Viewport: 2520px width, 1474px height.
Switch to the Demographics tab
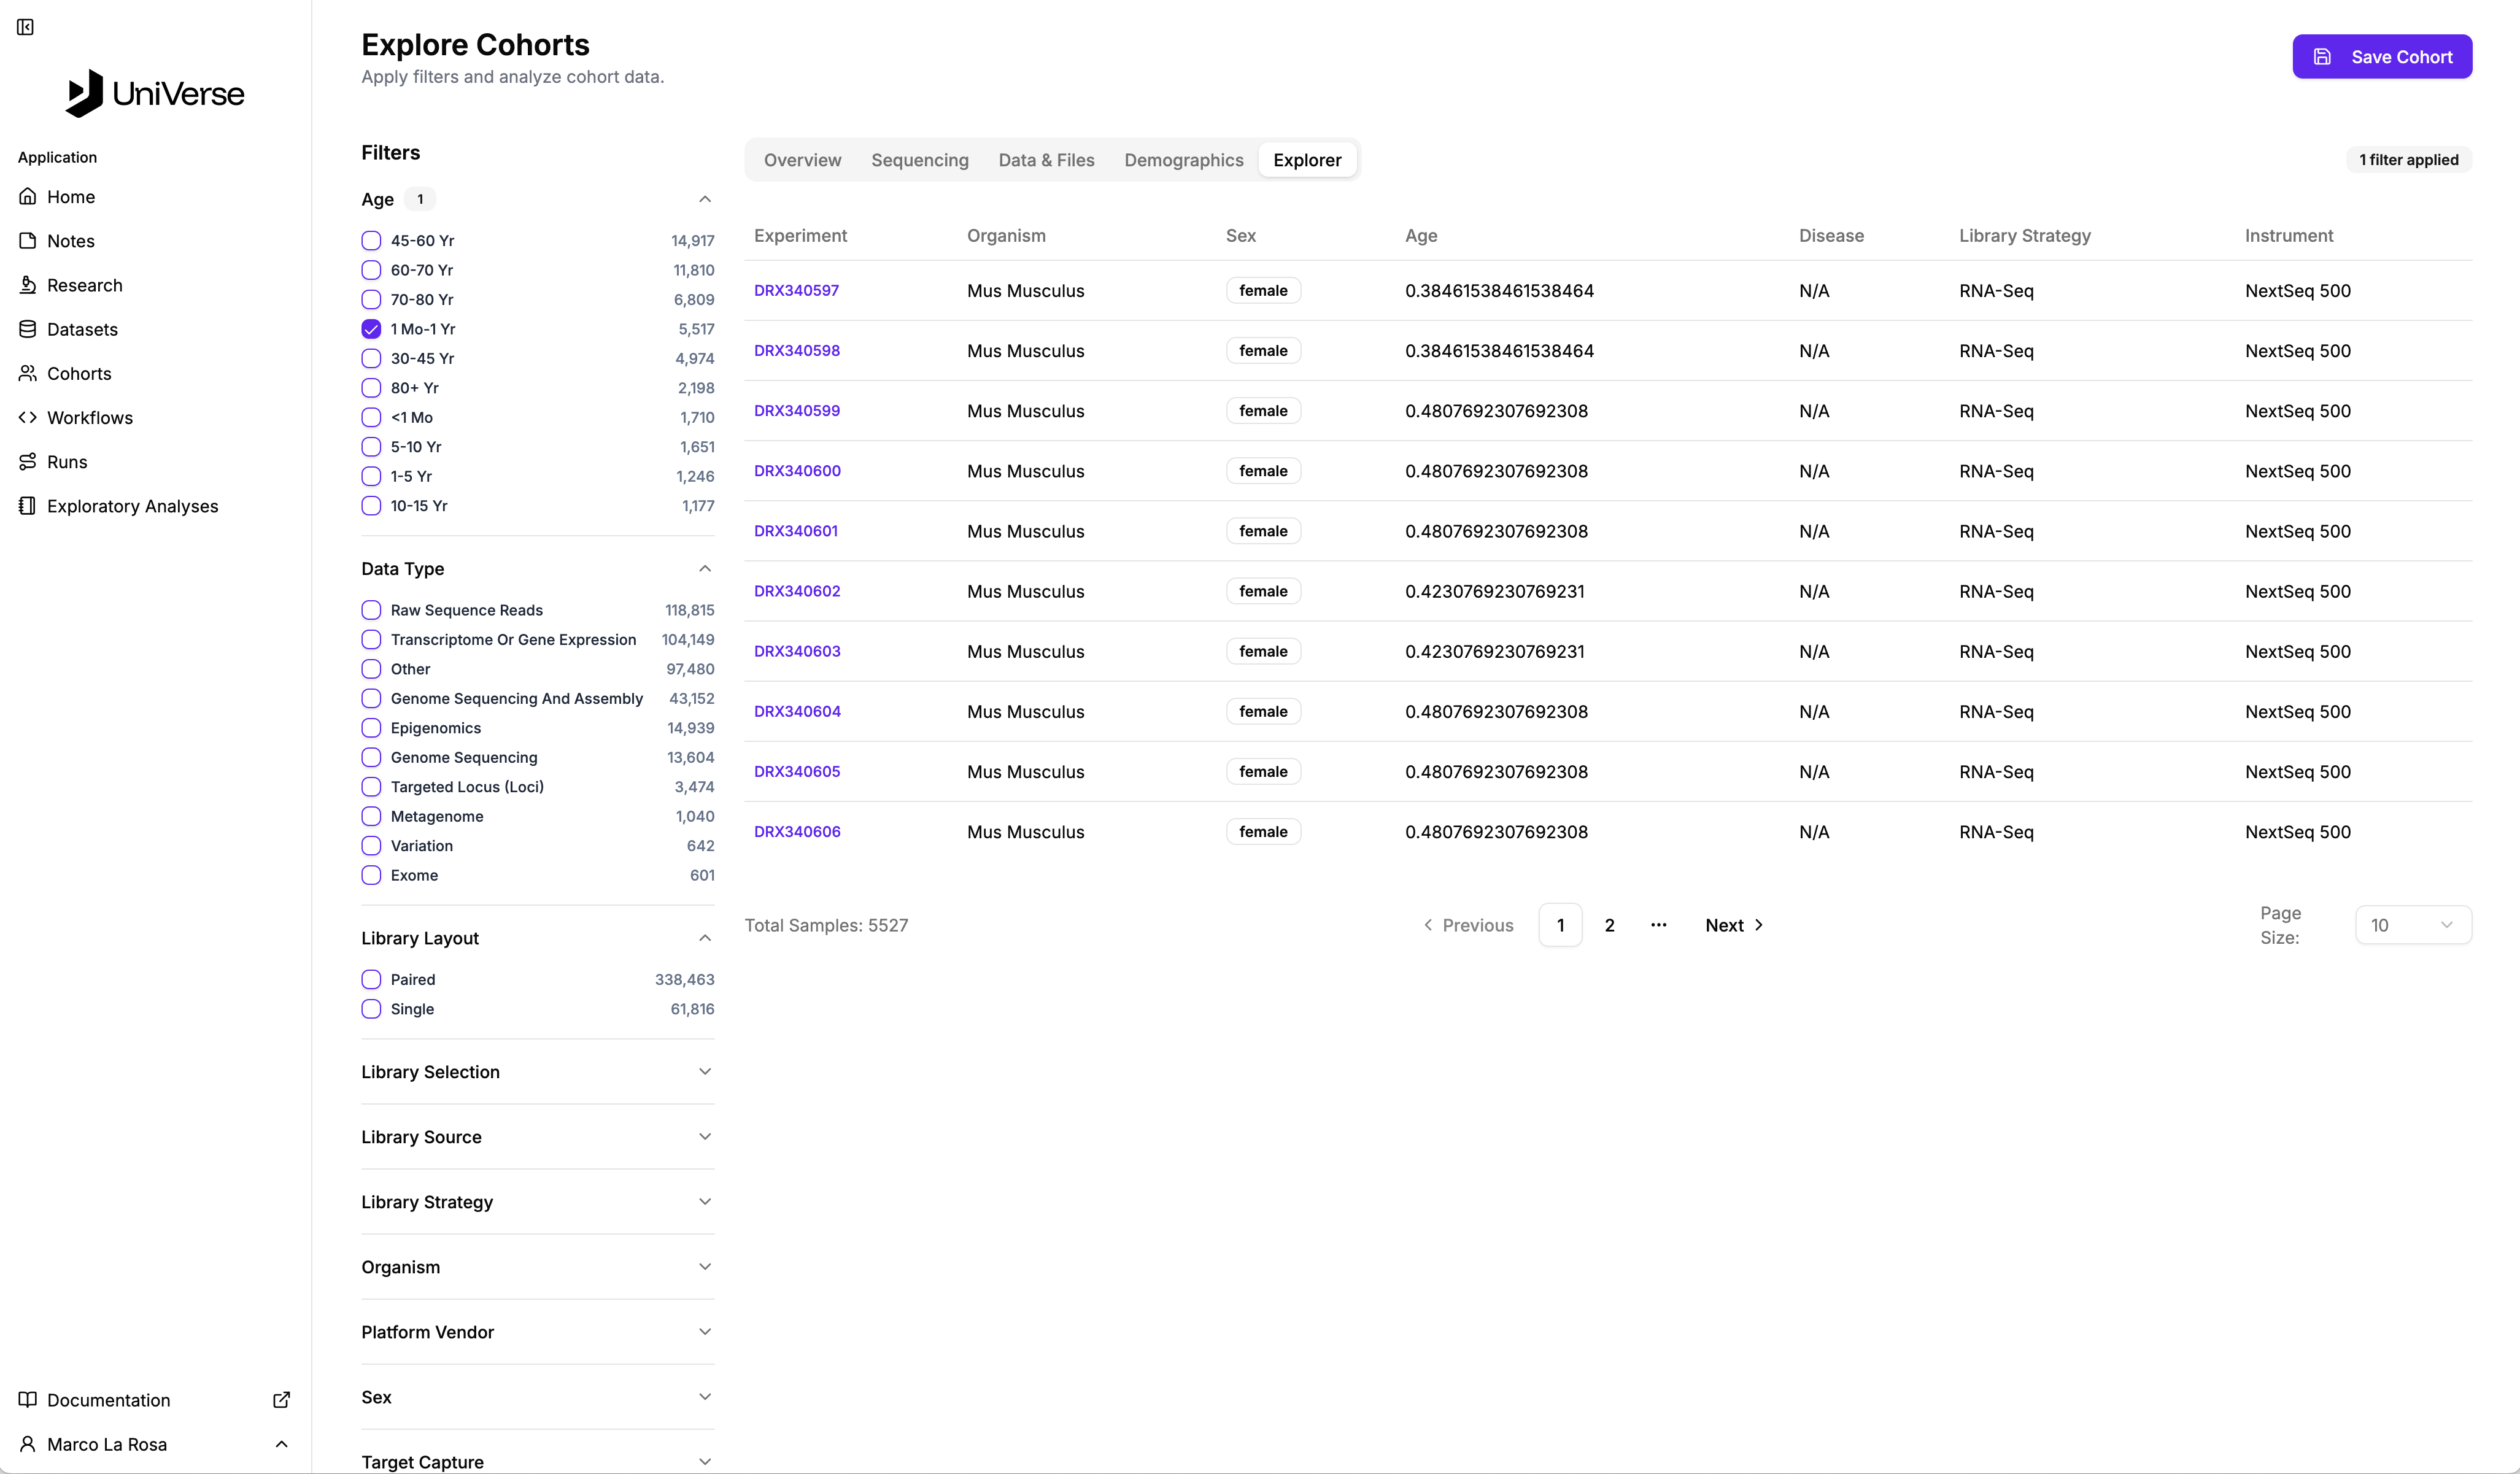(x=1183, y=160)
